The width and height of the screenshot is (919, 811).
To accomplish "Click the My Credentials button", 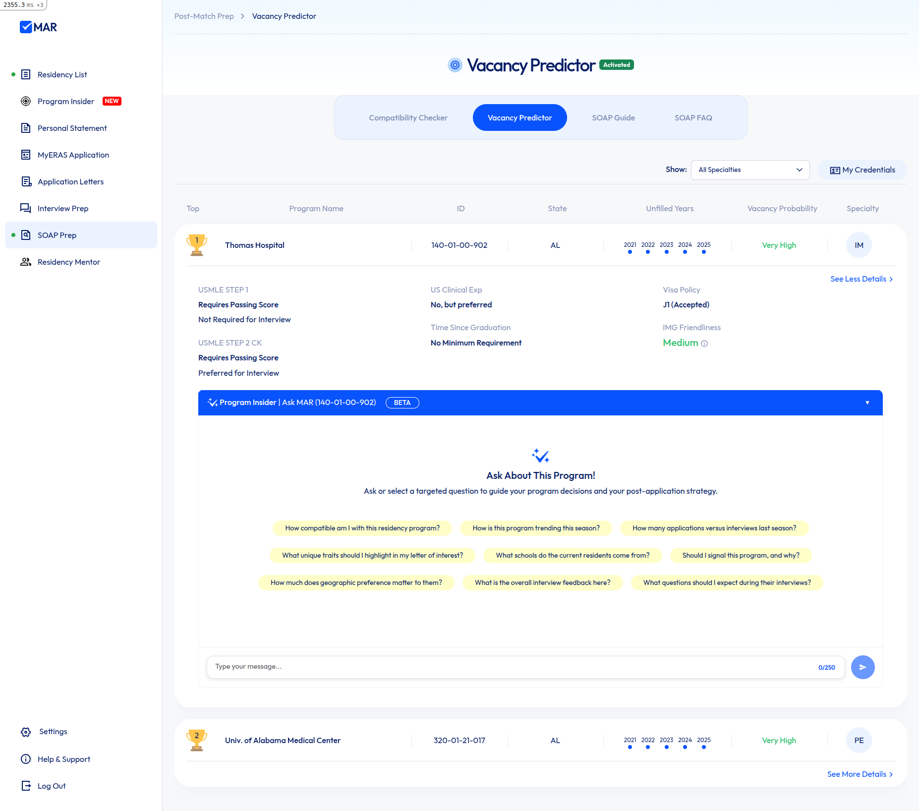I will pyautogui.click(x=862, y=170).
